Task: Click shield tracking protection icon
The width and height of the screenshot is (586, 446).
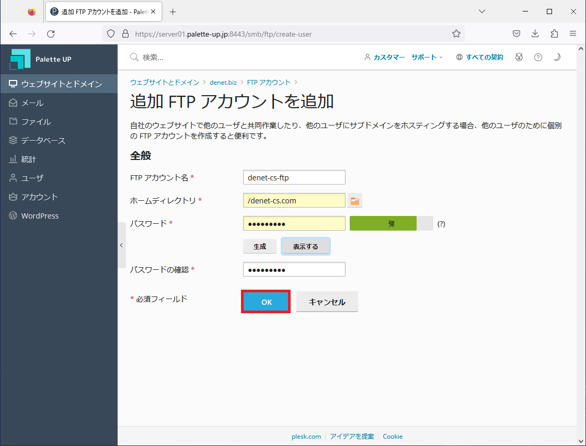Action: [111, 34]
